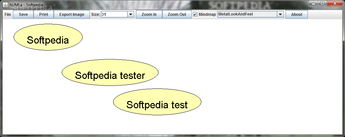This screenshot has height=137, width=345.
Task: Click the Mindmap checkbox label
Action: click(x=207, y=15)
